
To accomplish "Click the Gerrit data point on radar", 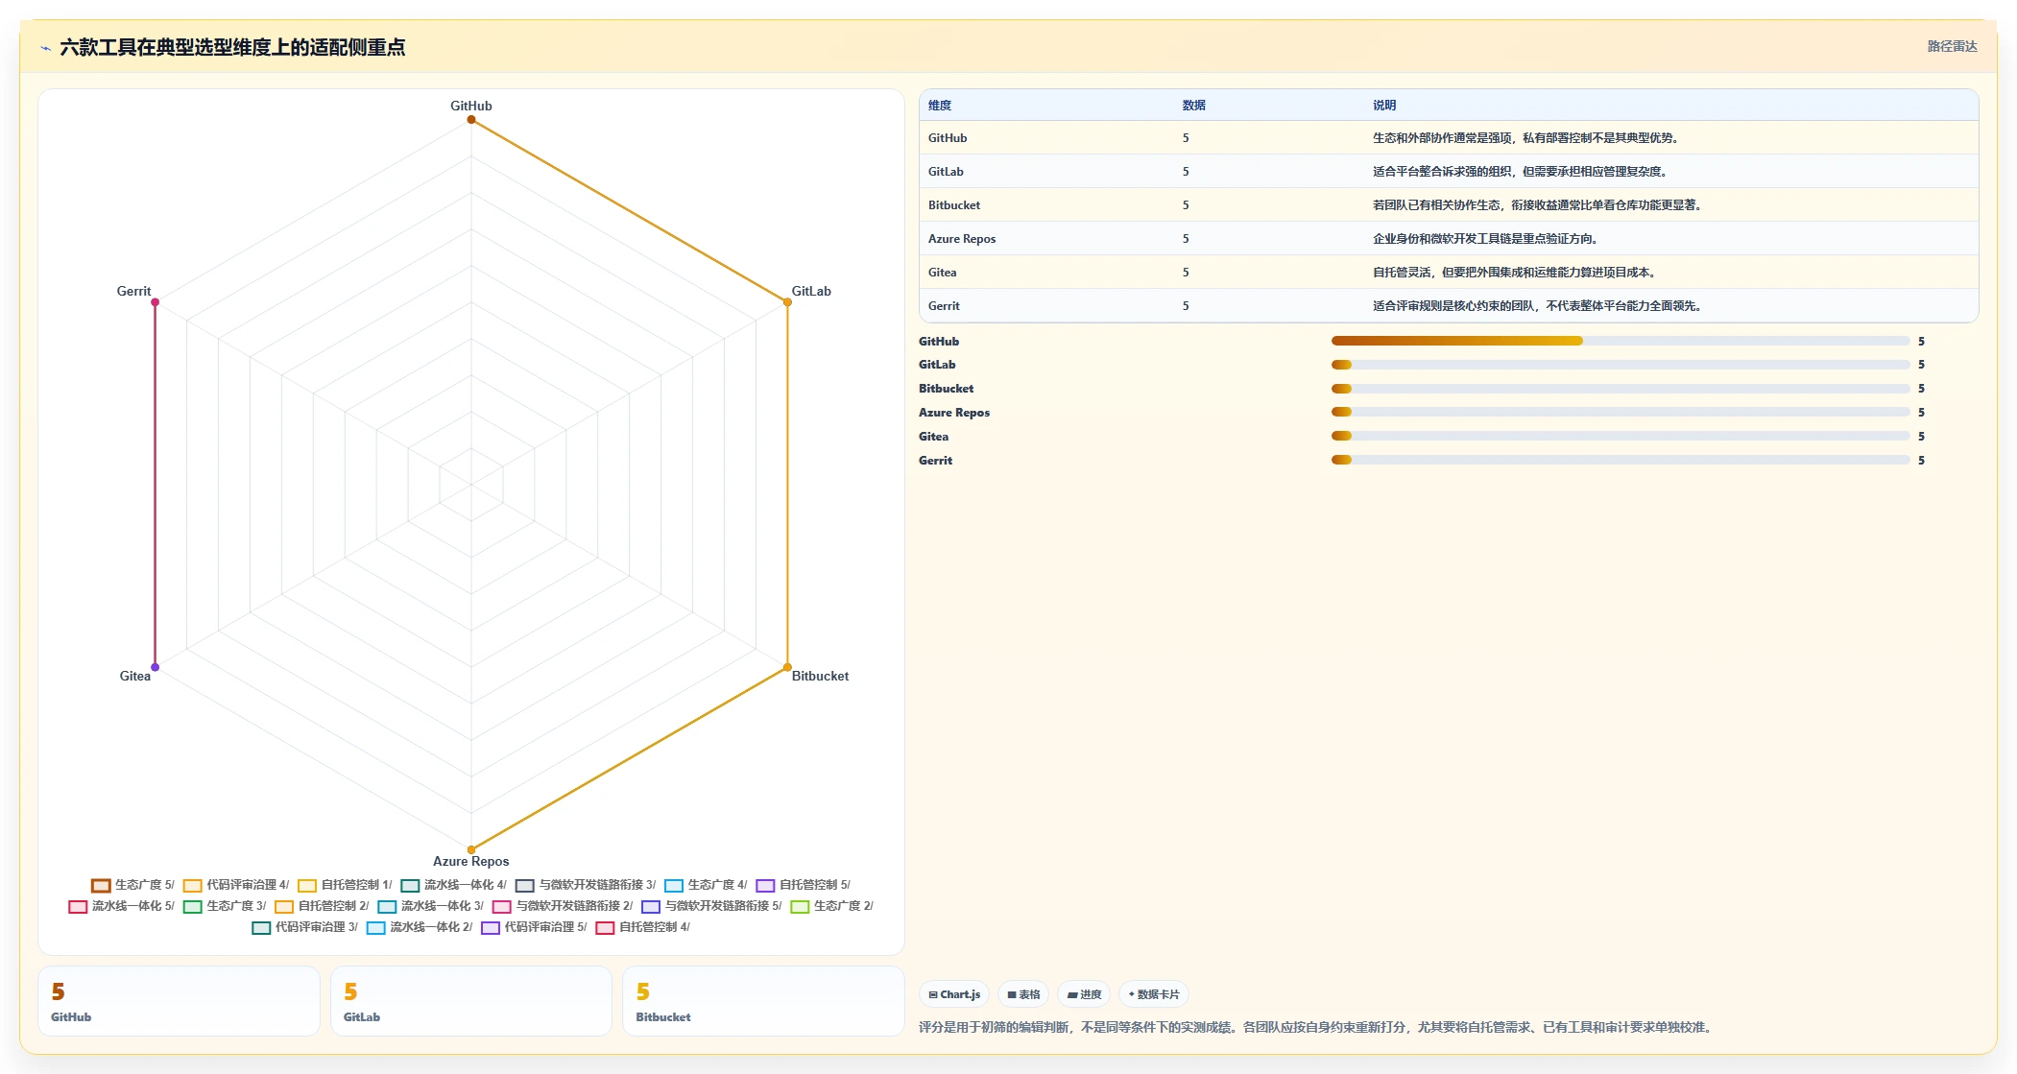I will point(155,302).
